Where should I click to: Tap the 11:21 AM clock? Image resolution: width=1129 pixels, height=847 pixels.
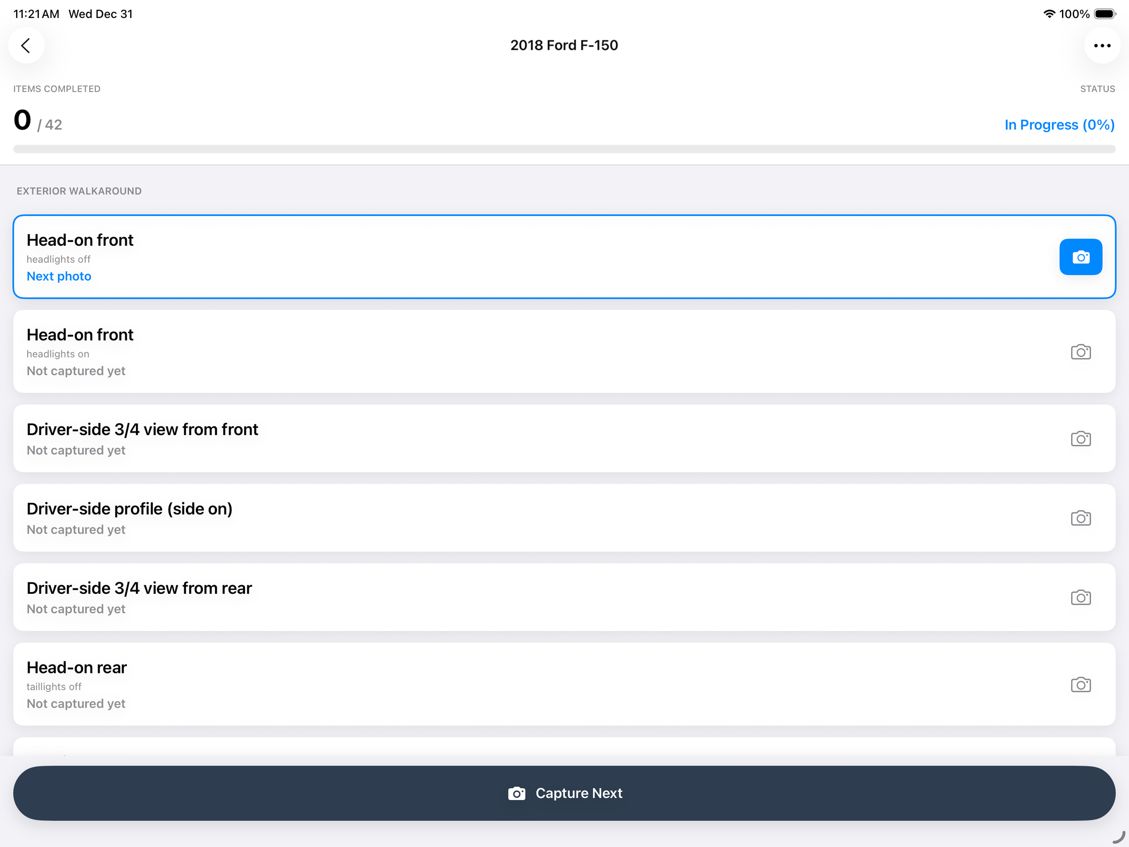coord(36,14)
